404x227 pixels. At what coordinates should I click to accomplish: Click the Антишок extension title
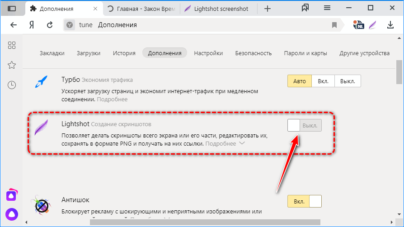pos(75,200)
